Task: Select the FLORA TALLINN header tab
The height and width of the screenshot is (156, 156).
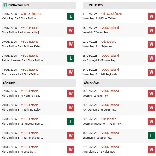Action: [18, 5]
